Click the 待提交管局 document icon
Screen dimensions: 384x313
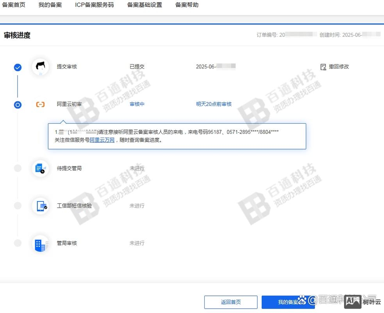pos(41,168)
